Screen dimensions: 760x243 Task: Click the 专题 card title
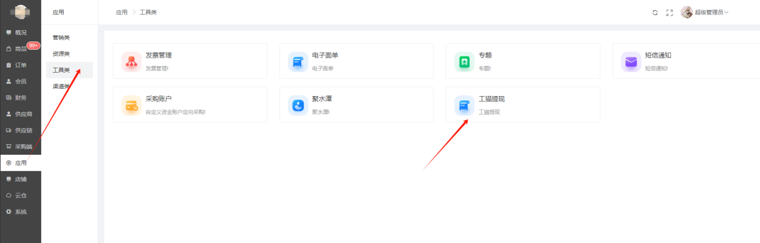pos(485,55)
